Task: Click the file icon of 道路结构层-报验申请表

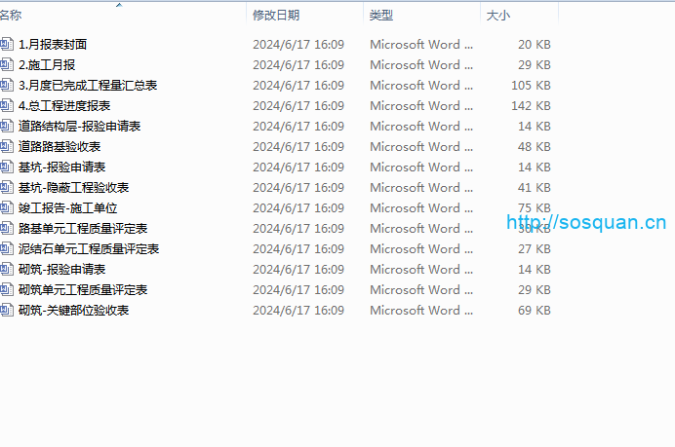Action: (x=8, y=126)
